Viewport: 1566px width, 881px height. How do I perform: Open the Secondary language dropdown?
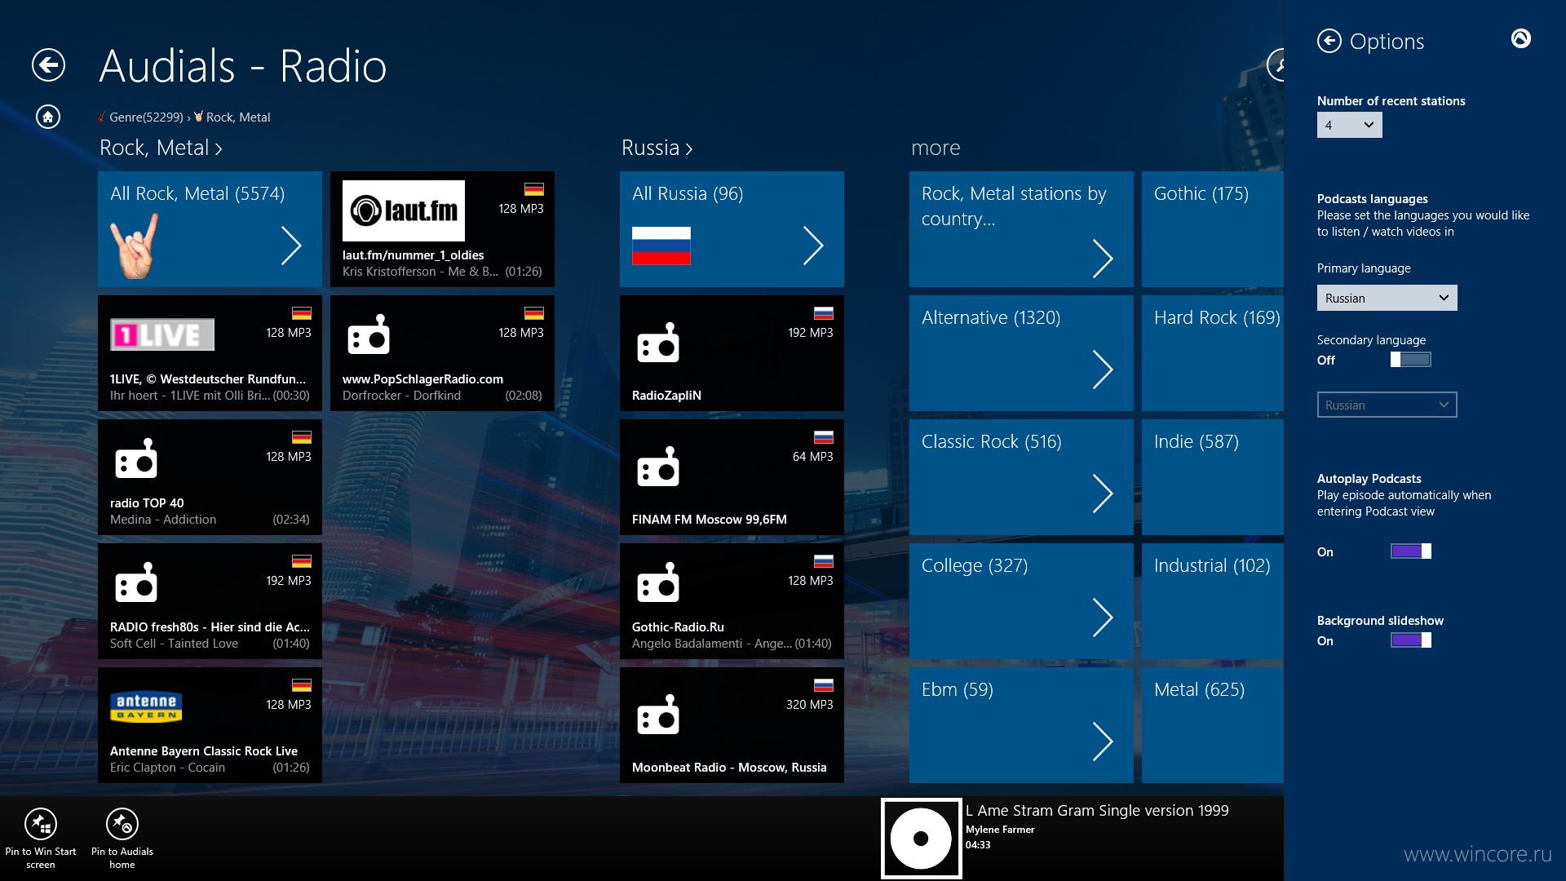[x=1385, y=405]
